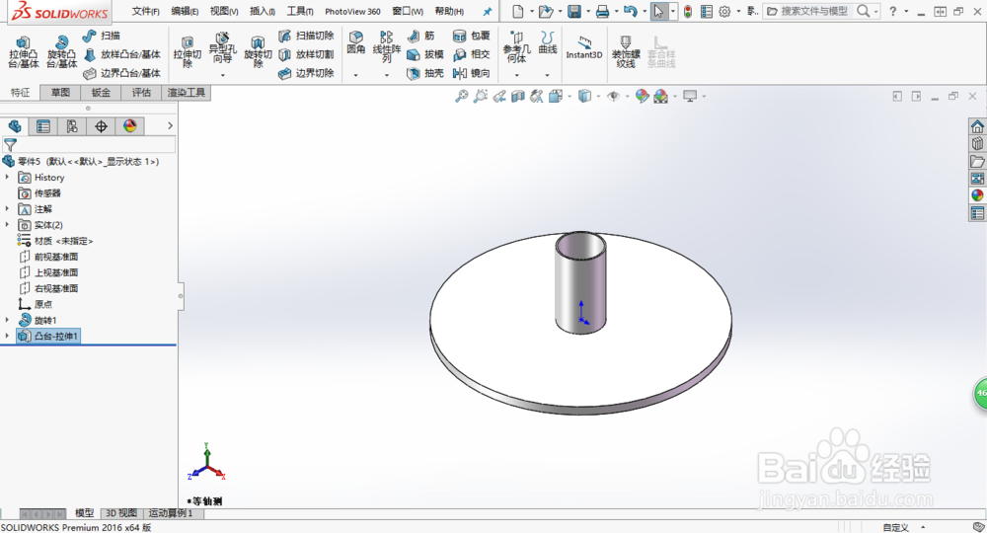This screenshot has height=533, width=987.
Task: Select the 边界切除 boundary cut tool
Action: click(x=307, y=74)
